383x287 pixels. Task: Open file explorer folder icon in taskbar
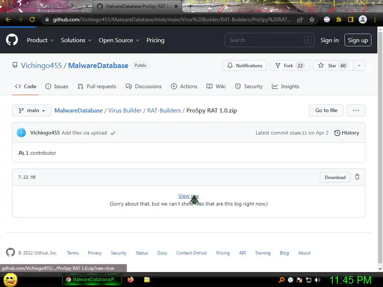click(x=147, y=280)
